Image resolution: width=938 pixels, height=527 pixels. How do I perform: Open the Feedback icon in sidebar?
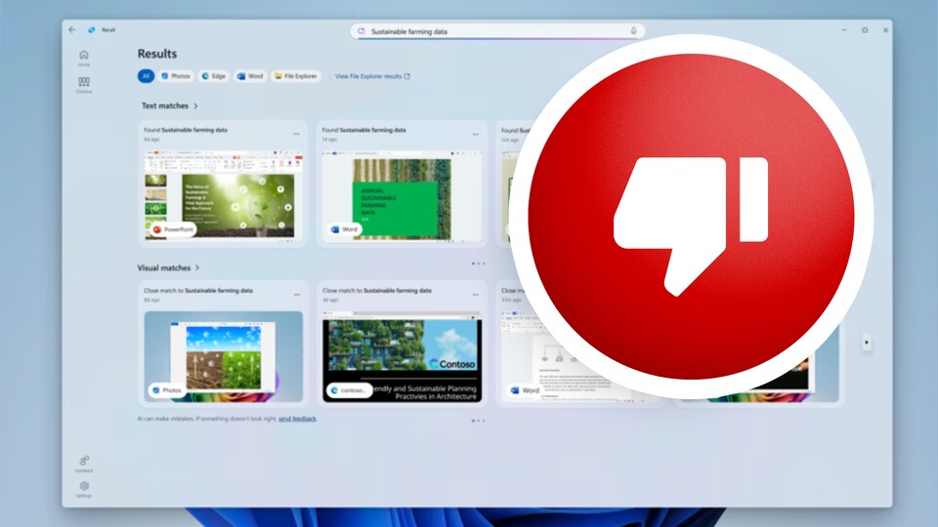coord(84,463)
